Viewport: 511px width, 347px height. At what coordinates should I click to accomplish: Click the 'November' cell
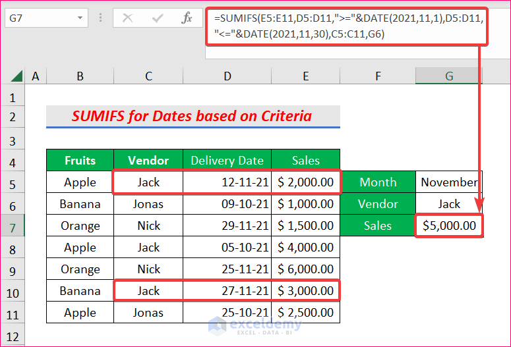(449, 182)
